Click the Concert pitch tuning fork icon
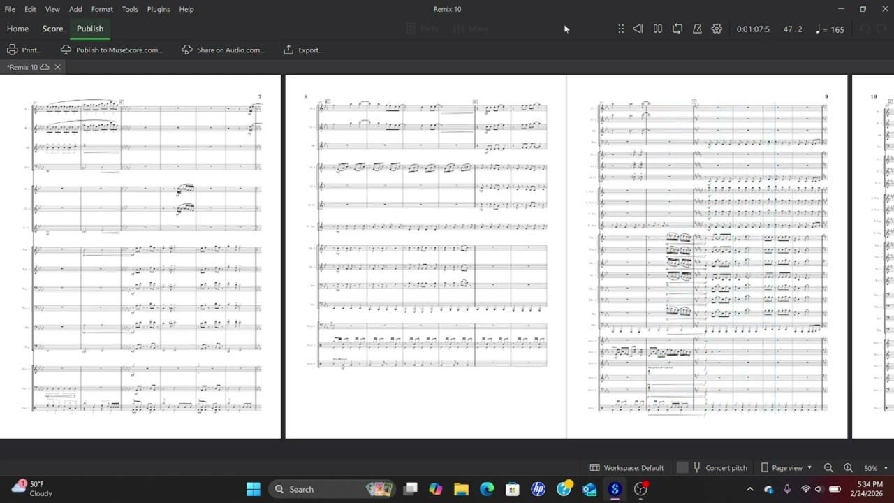This screenshot has height=503, width=894. click(x=696, y=468)
